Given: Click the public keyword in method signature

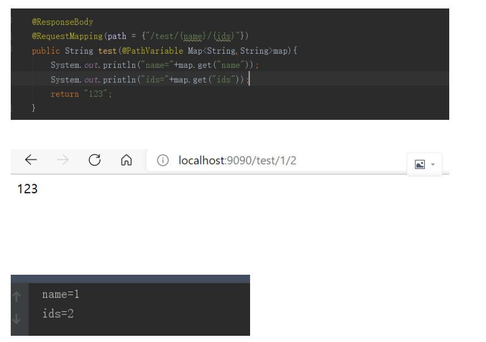Looking at the screenshot, I should [46, 51].
